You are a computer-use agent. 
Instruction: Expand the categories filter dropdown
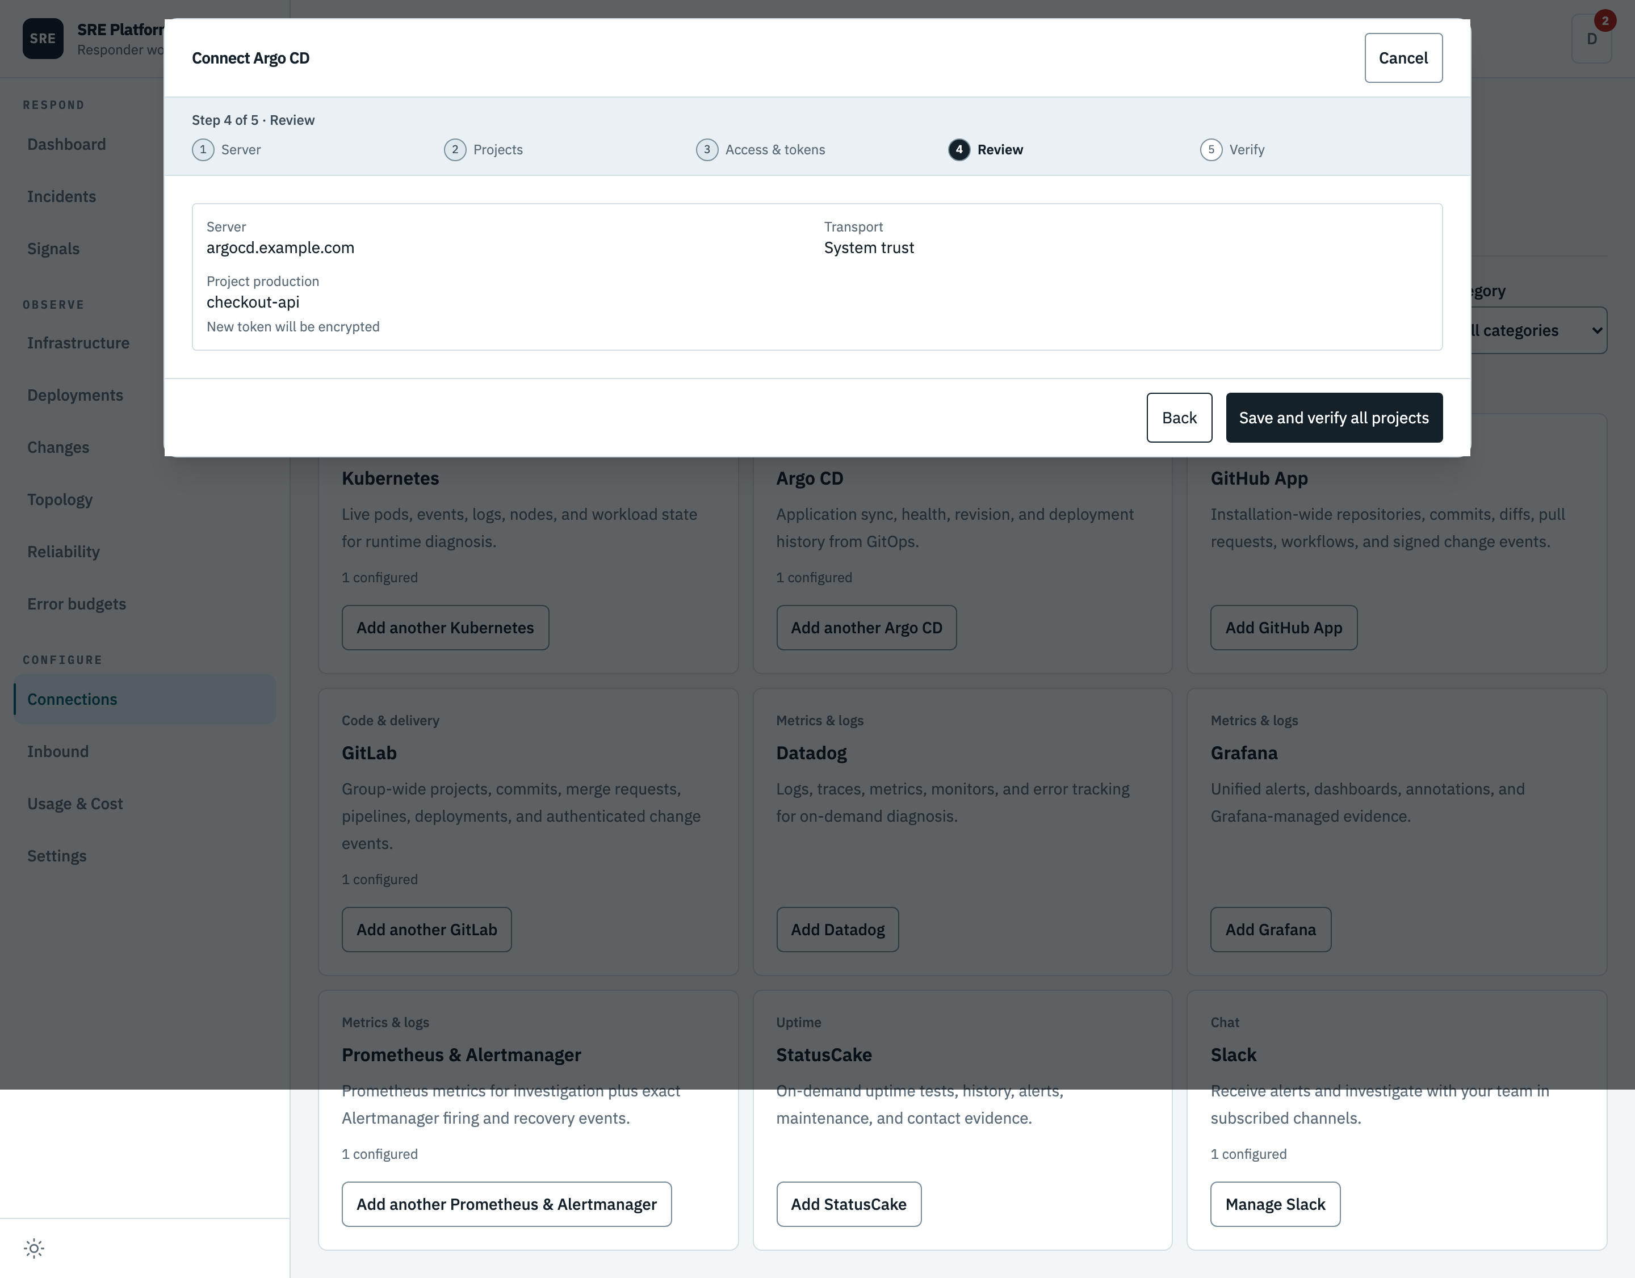coord(1538,331)
